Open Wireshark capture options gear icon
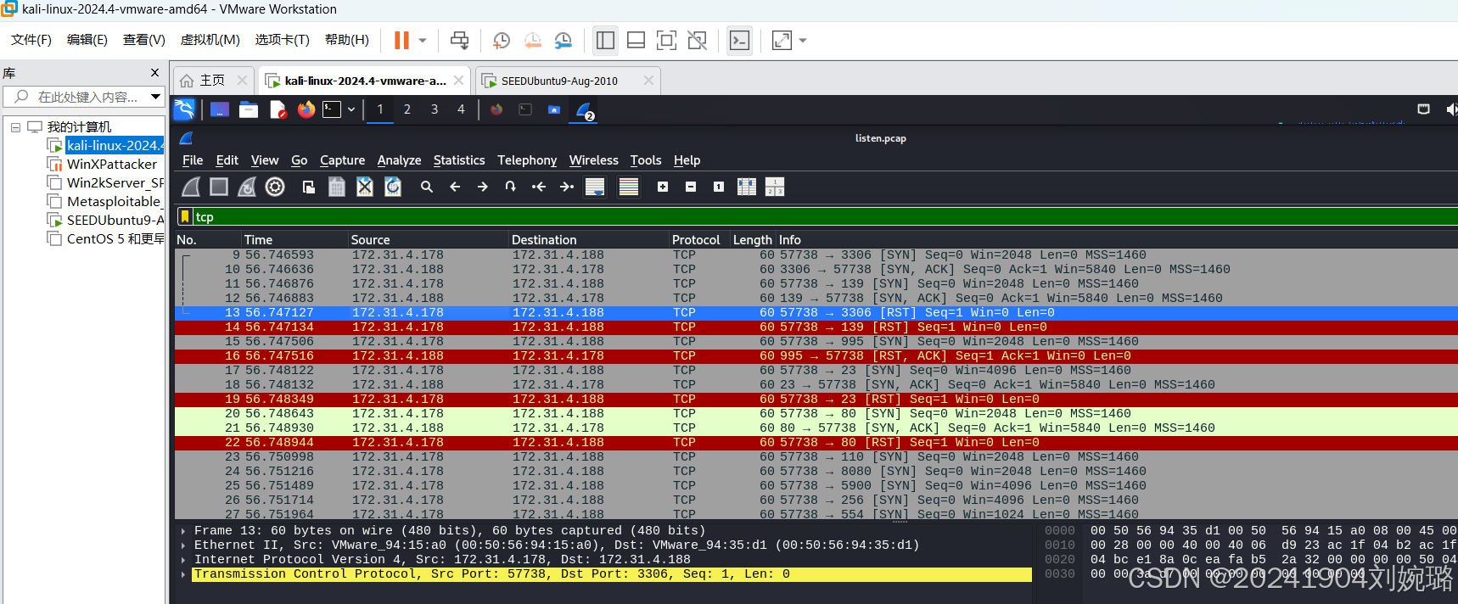This screenshot has width=1458, height=604. 275,187
